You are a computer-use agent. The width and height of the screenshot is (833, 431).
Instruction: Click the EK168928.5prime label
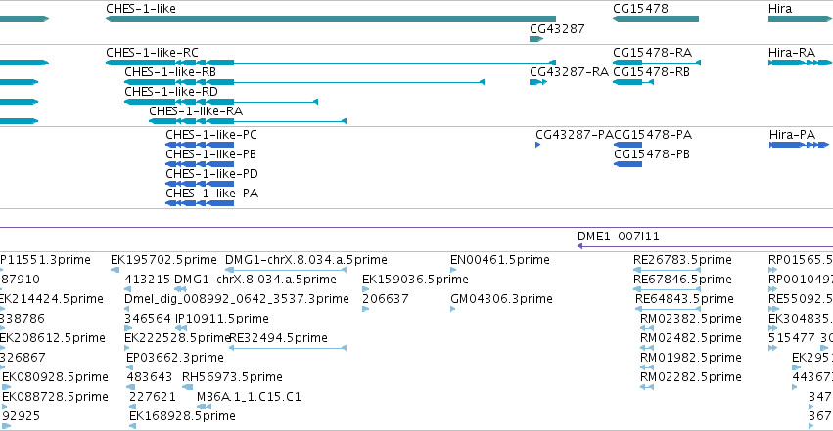coord(182,416)
